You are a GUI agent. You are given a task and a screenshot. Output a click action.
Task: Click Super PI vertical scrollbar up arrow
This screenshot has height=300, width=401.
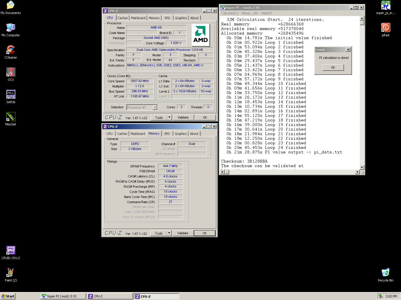tap(362, 18)
